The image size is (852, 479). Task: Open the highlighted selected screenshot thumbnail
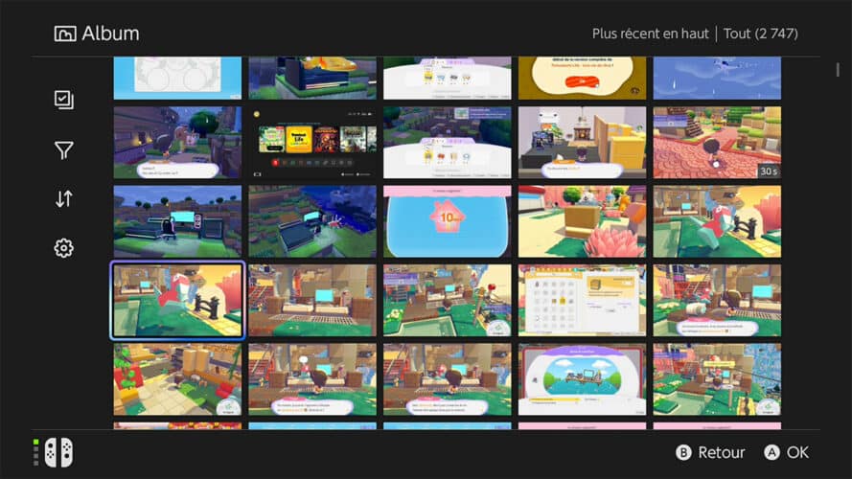177,300
